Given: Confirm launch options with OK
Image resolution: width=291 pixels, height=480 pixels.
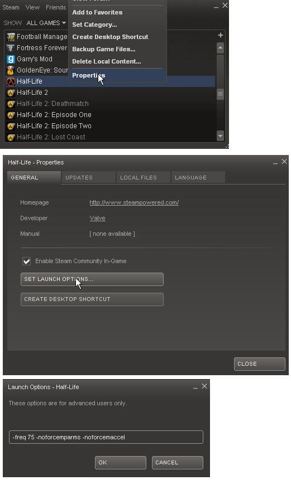Looking at the screenshot, I should [x=121, y=463].
